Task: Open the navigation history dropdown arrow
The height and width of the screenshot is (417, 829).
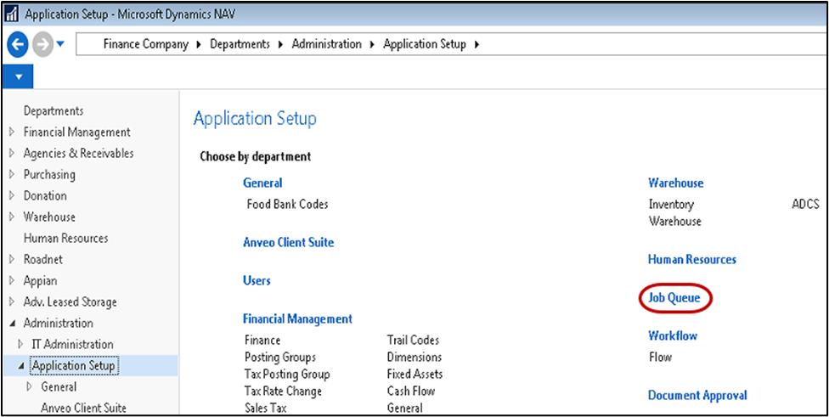Action: (60, 44)
